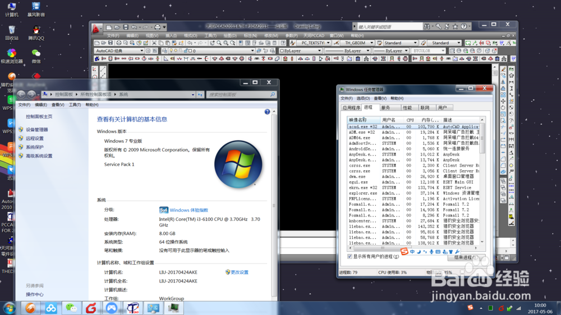Click the blue help icon in System window

point(267,112)
